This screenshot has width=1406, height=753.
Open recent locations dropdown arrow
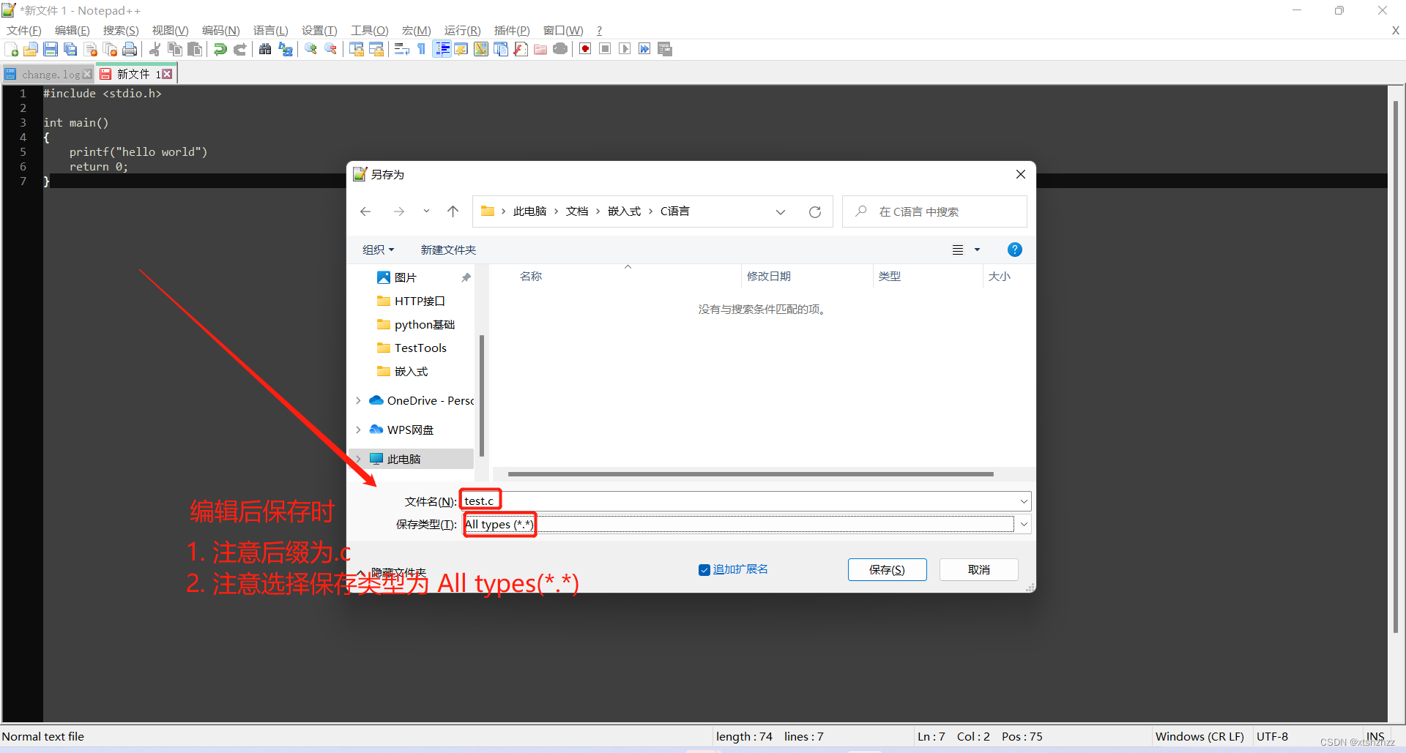coord(426,211)
